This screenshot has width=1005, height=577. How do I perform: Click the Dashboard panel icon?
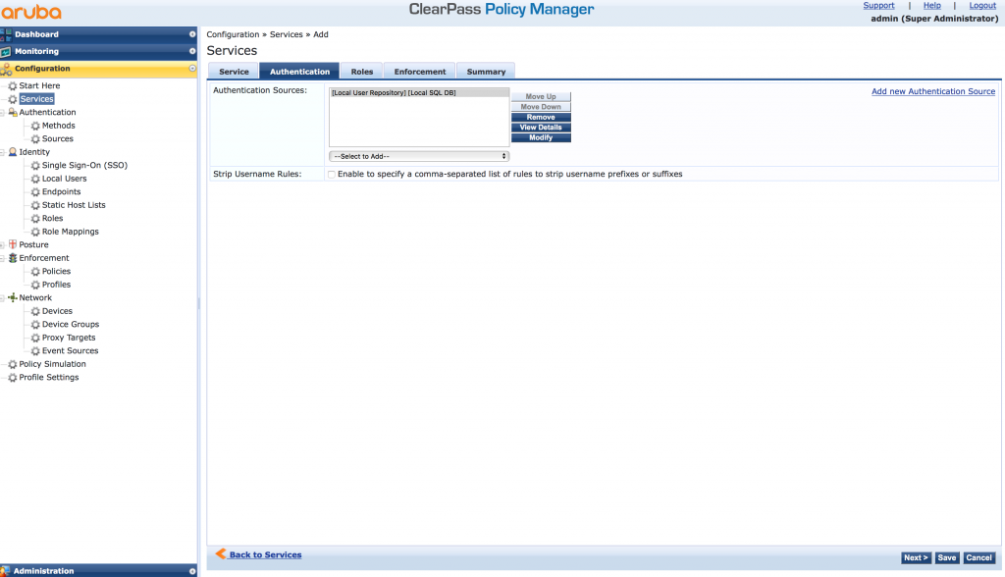tap(6, 34)
